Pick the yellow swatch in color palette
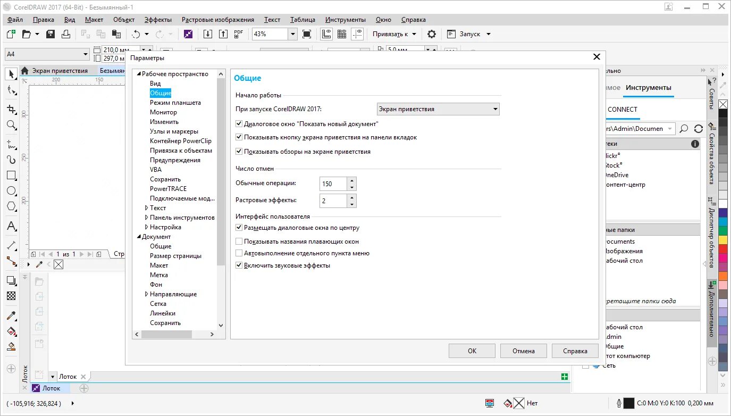The width and height of the screenshot is (731, 416). point(723,240)
